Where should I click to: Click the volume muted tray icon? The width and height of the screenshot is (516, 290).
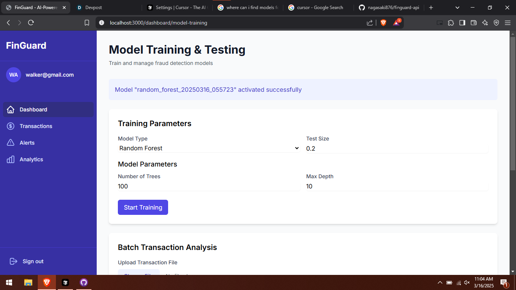point(467,282)
